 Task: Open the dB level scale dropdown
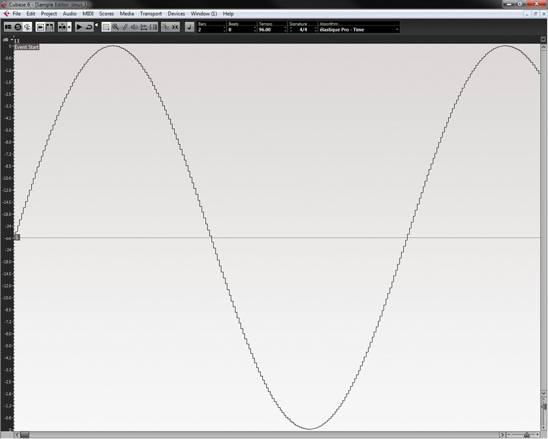12,40
